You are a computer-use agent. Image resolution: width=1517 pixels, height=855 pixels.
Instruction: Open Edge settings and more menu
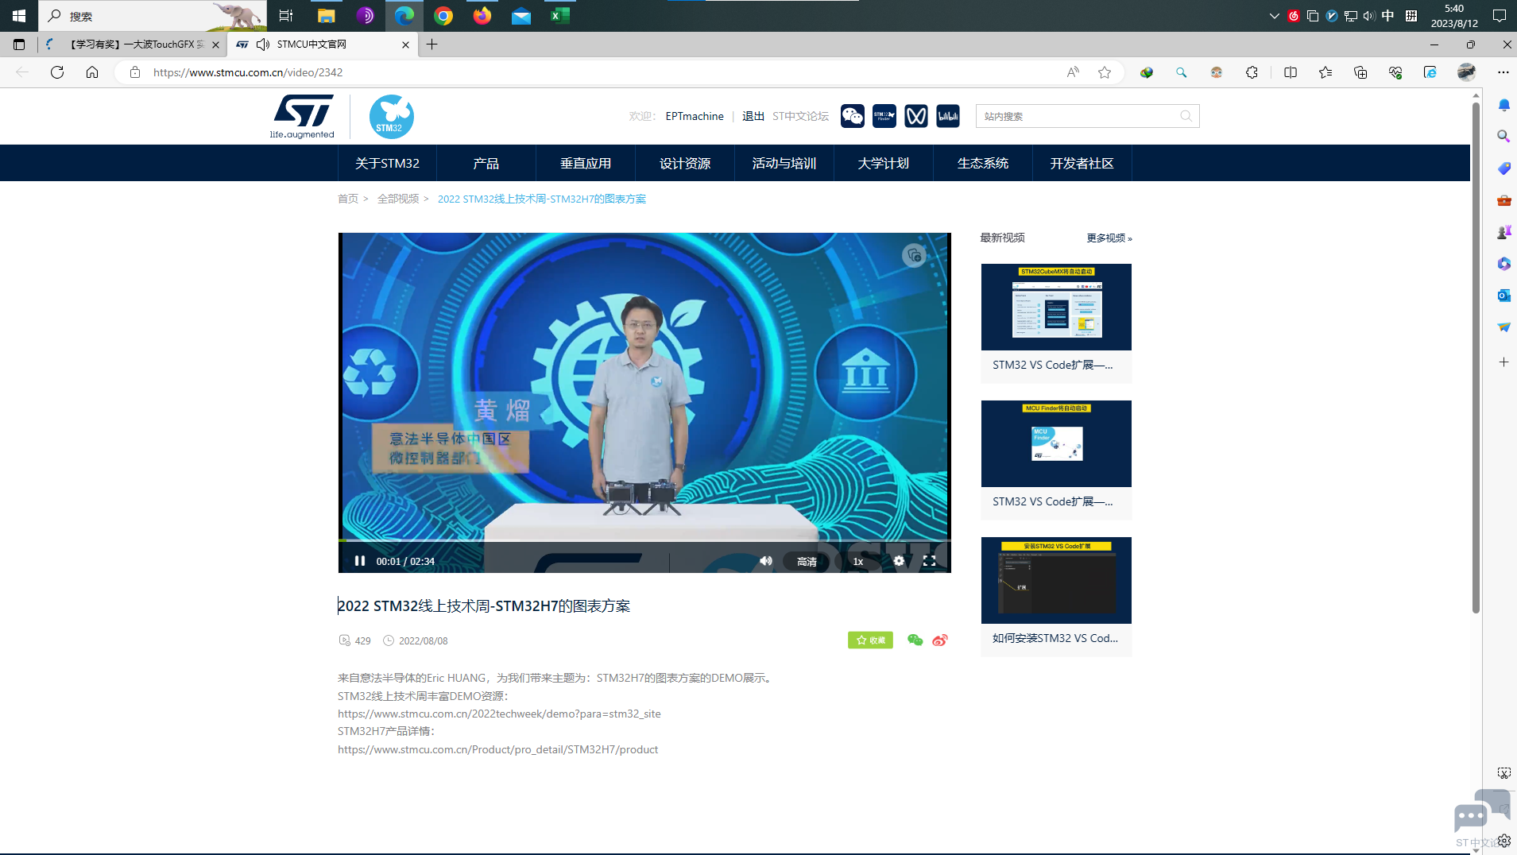click(x=1503, y=72)
